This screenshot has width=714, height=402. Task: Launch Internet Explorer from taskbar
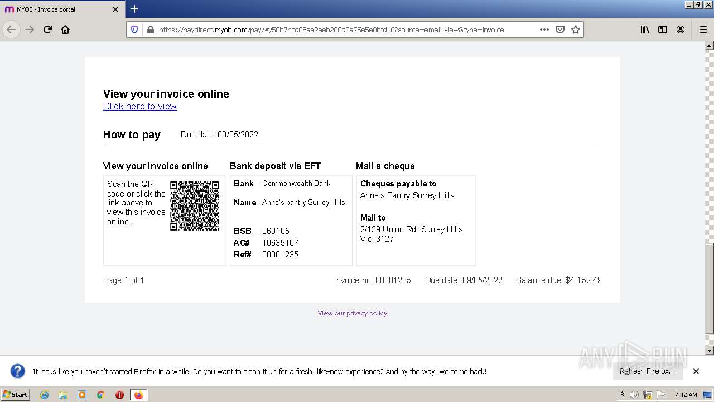[44, 395]
